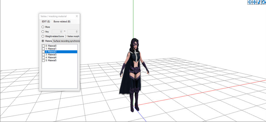Select the Any radio option
The height and width of the screenshot is (122, 266).
pyautogui.click(x=43, y=32)
